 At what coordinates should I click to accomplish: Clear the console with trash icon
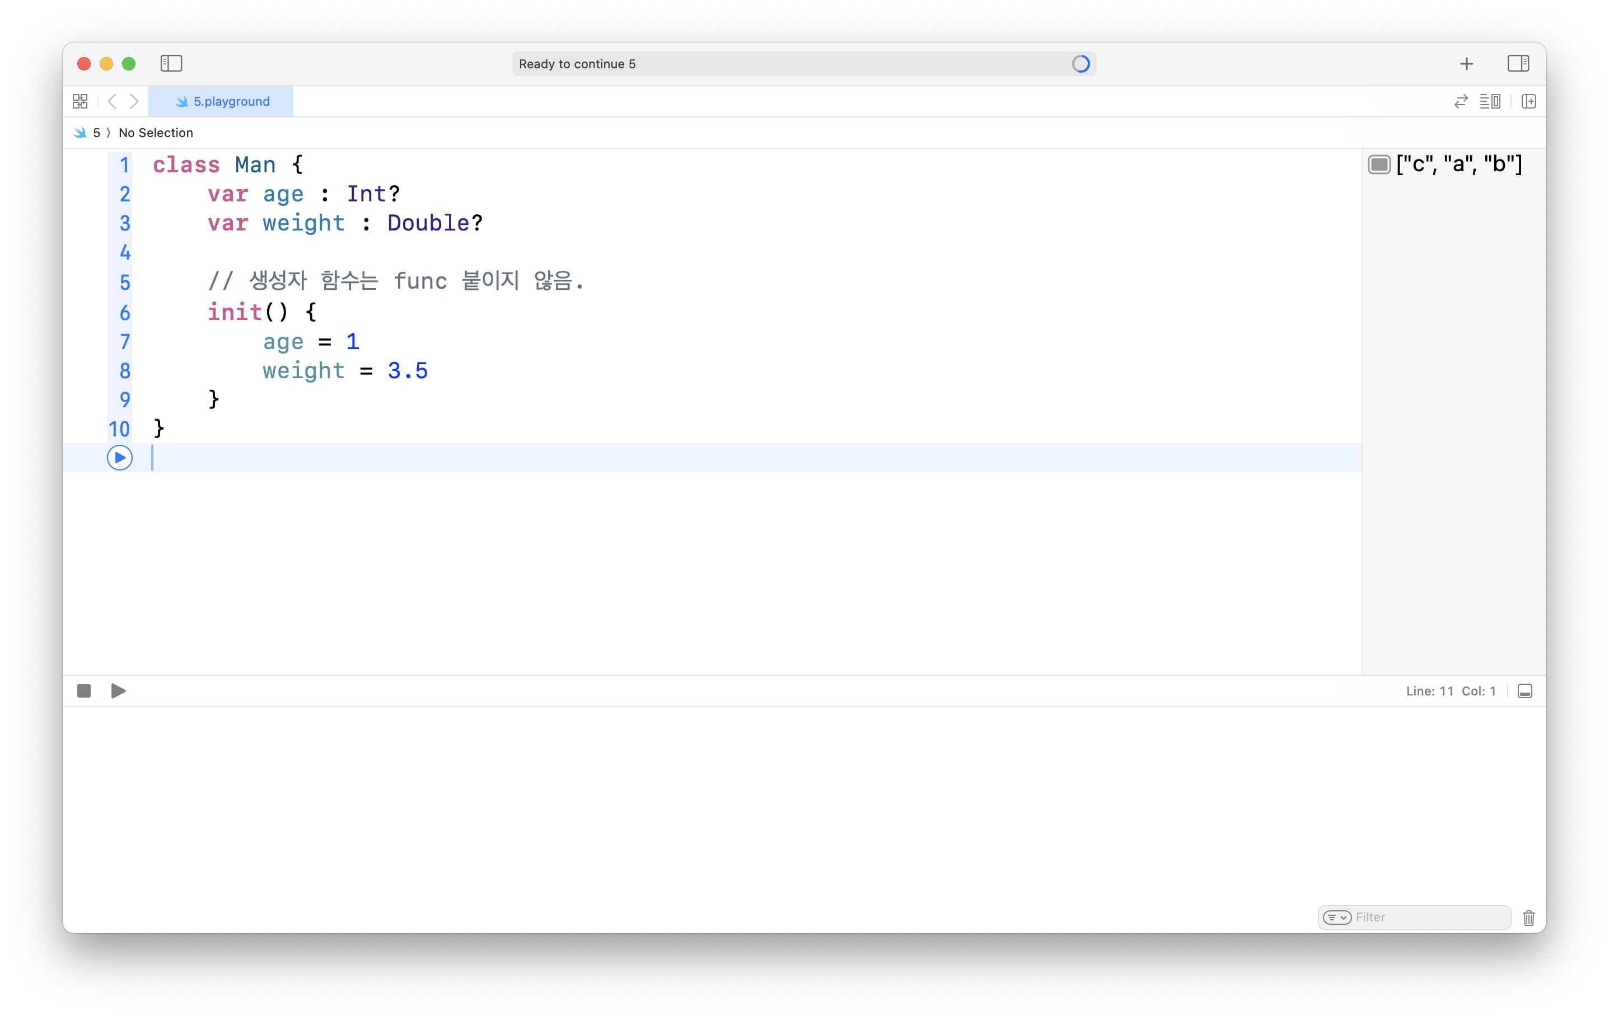pos(1528,918)
